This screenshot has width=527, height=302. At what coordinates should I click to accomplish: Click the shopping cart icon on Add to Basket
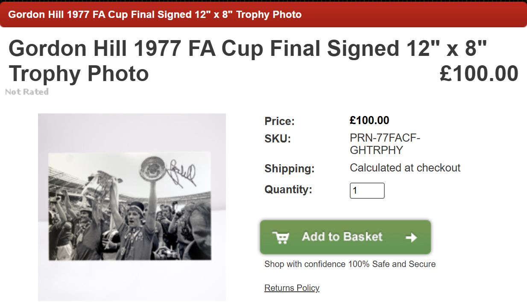pos(280,238)
